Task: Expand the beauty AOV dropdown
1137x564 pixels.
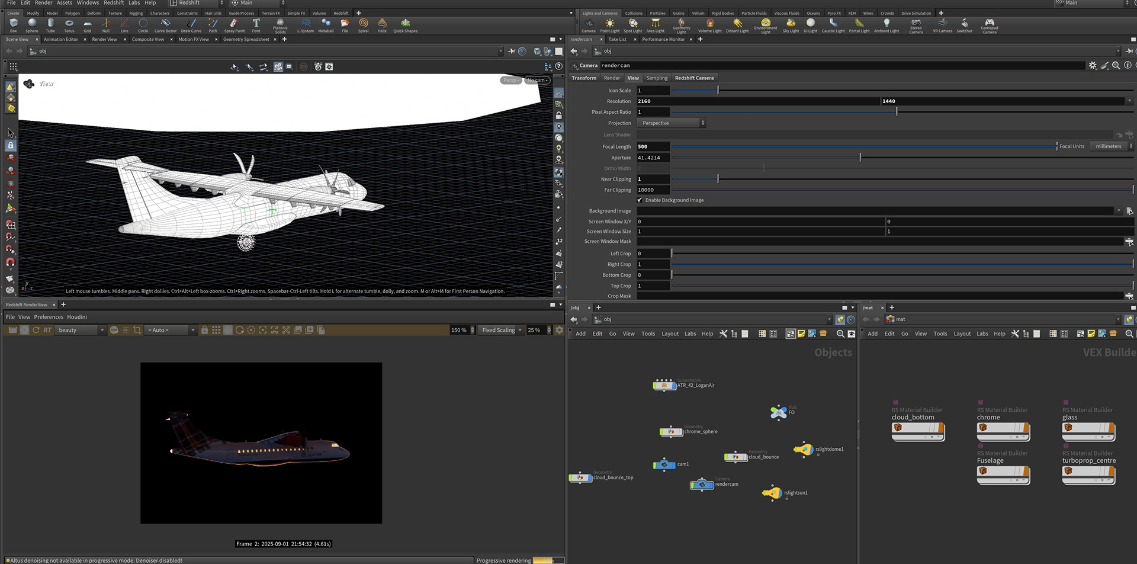Action: (x=81, y=330)
